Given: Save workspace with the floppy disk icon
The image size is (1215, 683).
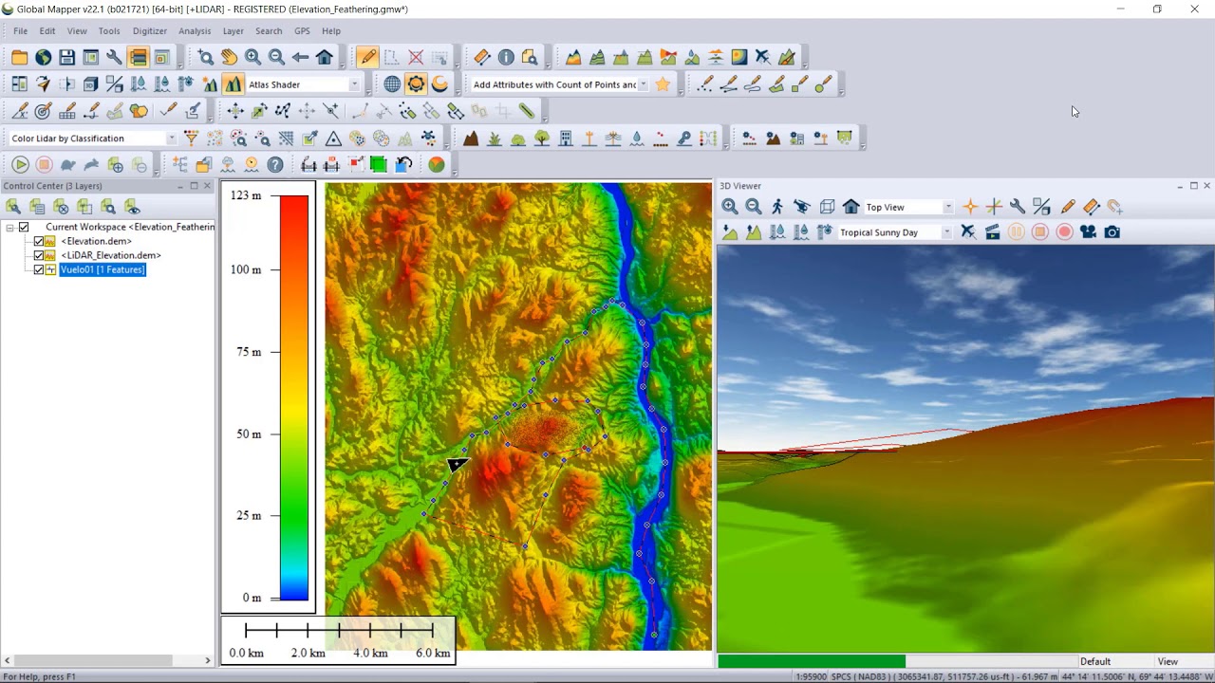Looking at the screenshot, I should pyautogui.click(x=67, y=58).
